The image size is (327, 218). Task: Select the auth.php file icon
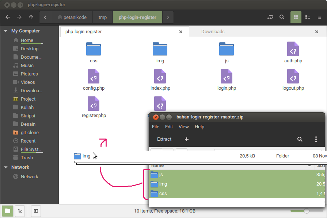point(293,49)
